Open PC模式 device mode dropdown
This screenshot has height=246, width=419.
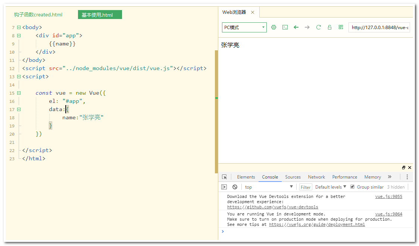244,28
